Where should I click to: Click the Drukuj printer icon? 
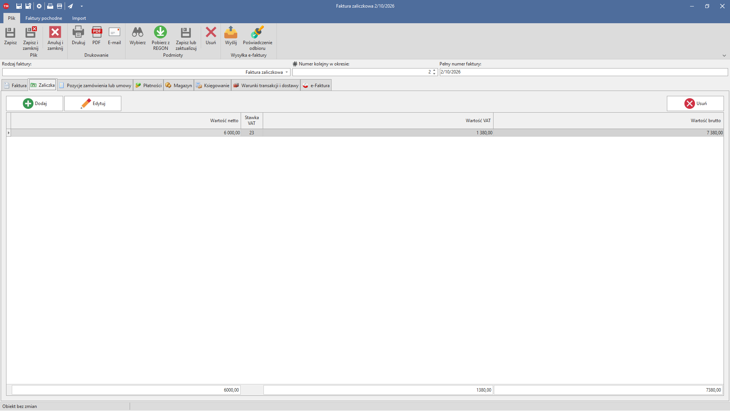[78, 32]
